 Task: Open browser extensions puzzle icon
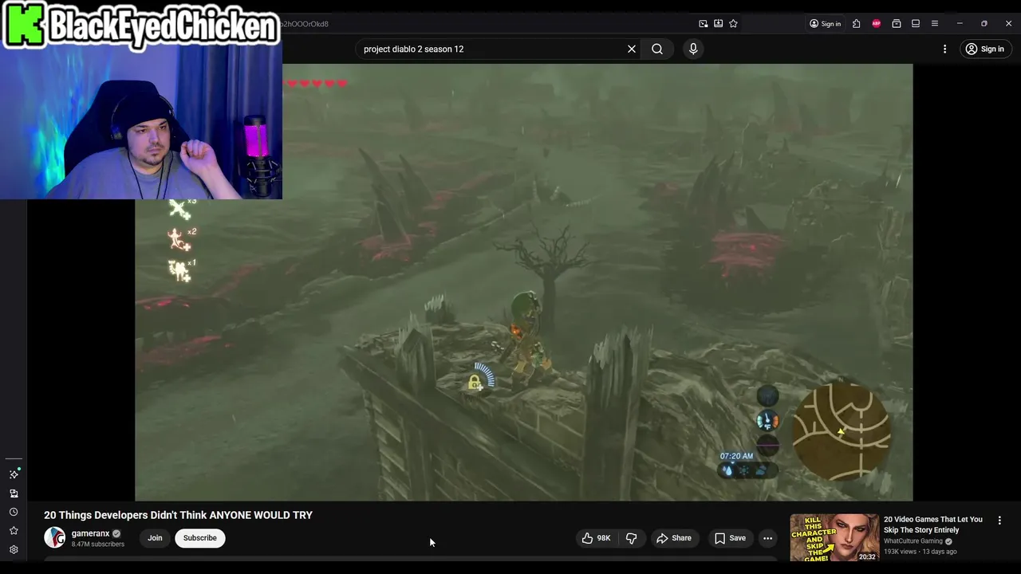[x=856, y=24]
